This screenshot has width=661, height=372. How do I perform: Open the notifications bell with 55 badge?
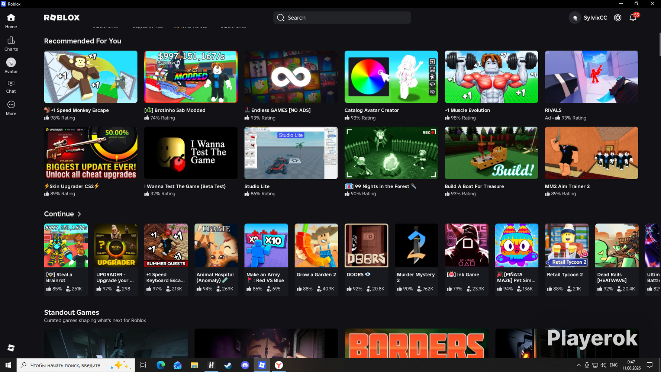coord(633,17)
